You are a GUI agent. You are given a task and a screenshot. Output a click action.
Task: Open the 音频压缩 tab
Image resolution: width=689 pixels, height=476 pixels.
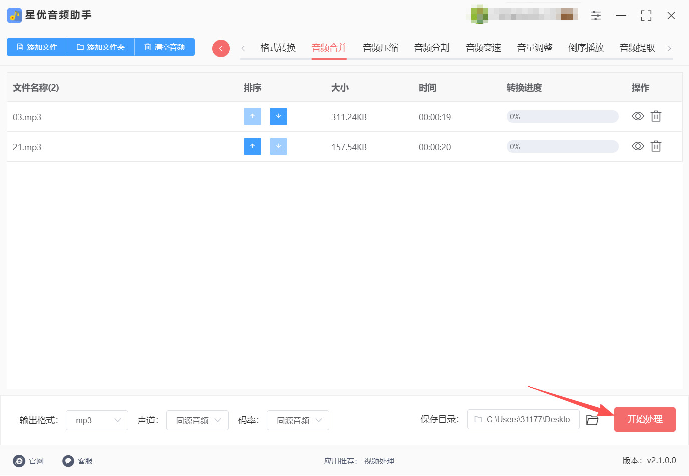[381, 48]
